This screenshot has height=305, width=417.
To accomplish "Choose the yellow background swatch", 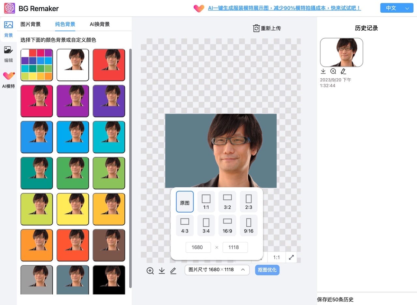I will [73, 209].
